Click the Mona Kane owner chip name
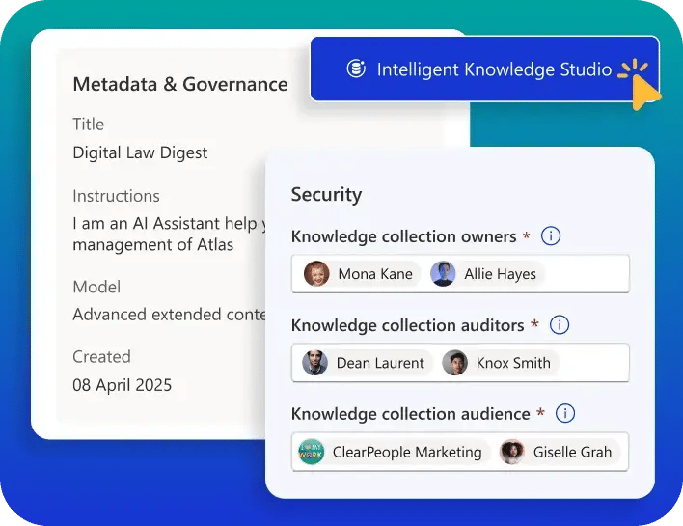The width and height of the screenshot is (683, 526). (x=375, y=274)
